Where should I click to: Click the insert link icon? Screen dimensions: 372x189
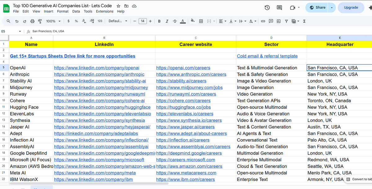[263, 21]
